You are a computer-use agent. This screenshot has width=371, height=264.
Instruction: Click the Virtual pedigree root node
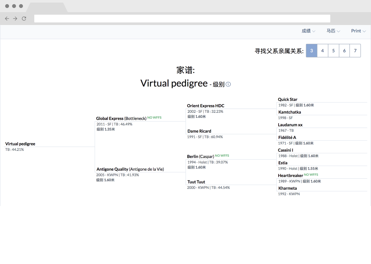(20, 144)
